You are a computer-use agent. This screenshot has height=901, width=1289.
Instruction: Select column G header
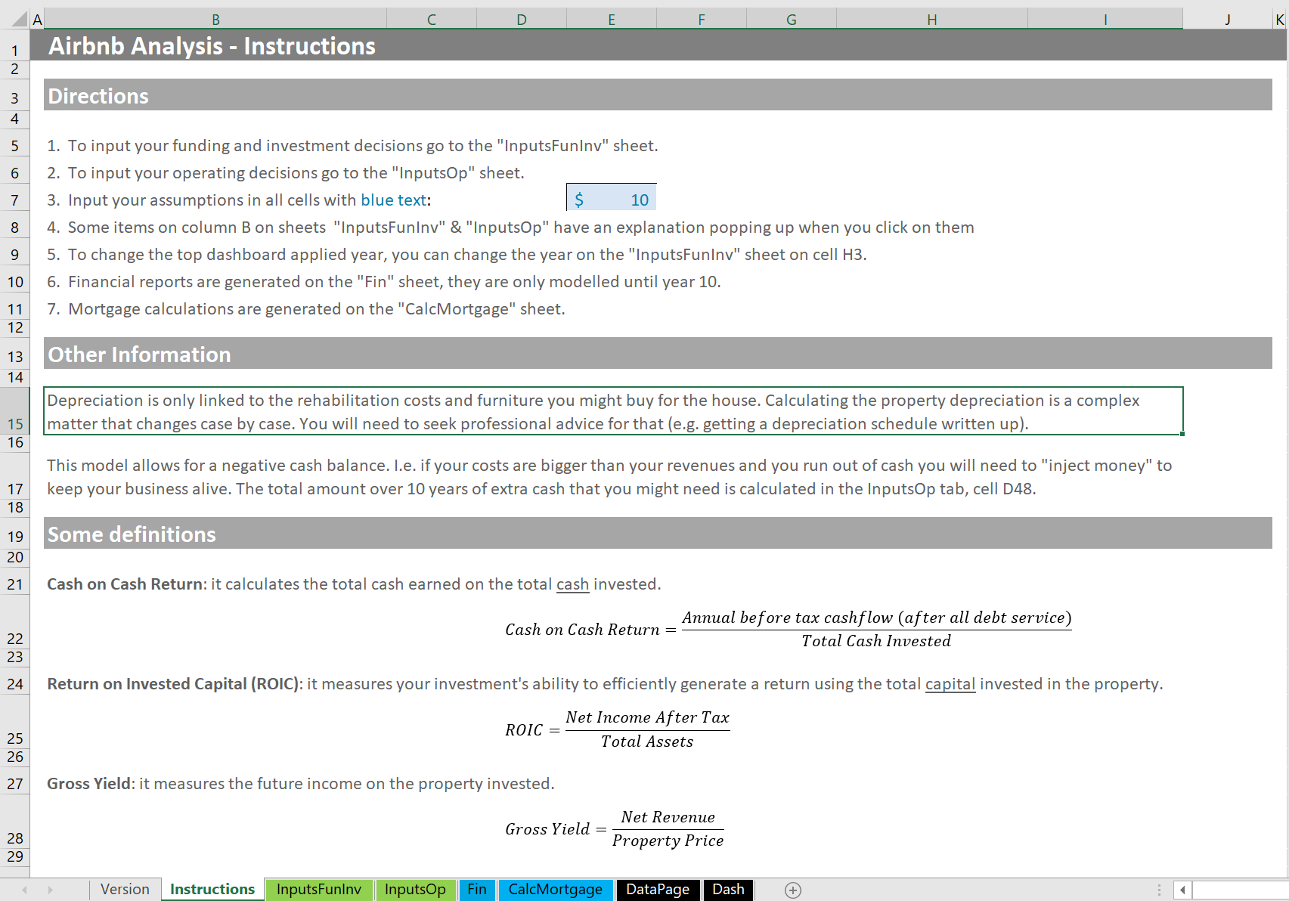(792, 20)
